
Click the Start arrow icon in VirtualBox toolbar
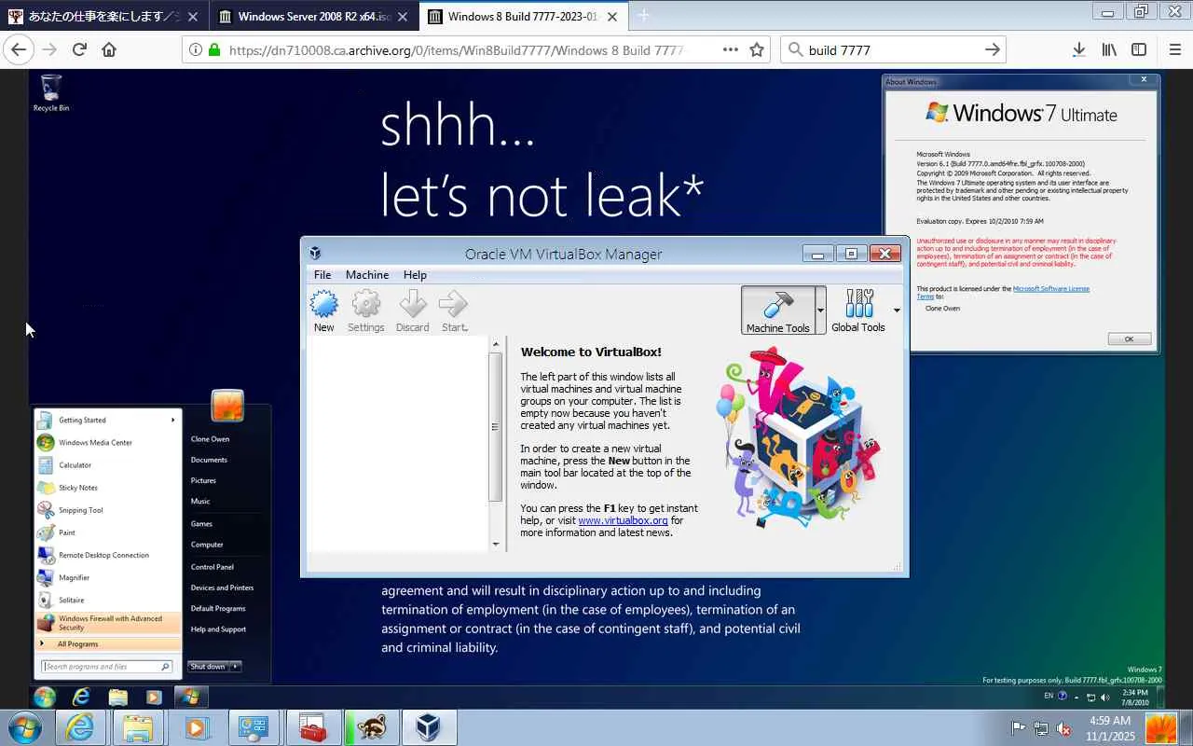(454, 304)
